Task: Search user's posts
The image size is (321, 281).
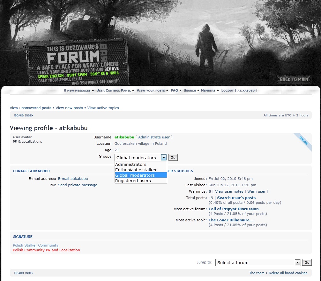Action: [x=236, y=198]
